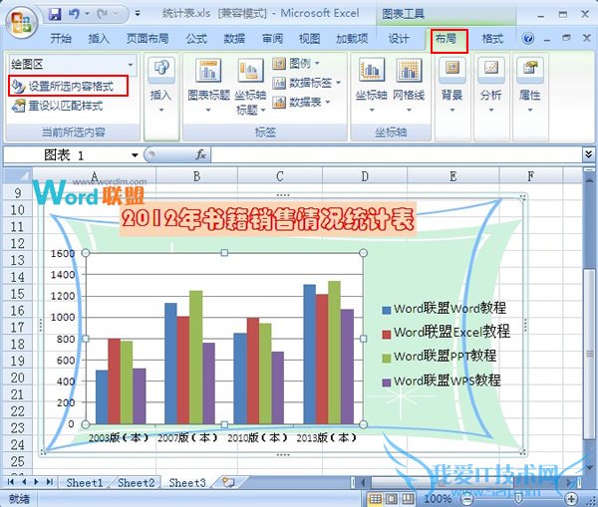Click the 2013版（本） axis label

[x=327, y=438]
